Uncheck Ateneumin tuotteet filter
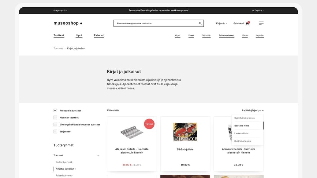The image size is (317, 178). pos(55,111)
